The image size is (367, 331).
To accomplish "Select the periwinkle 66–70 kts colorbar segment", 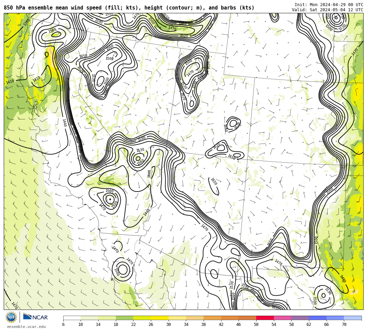I will (335, 318).
